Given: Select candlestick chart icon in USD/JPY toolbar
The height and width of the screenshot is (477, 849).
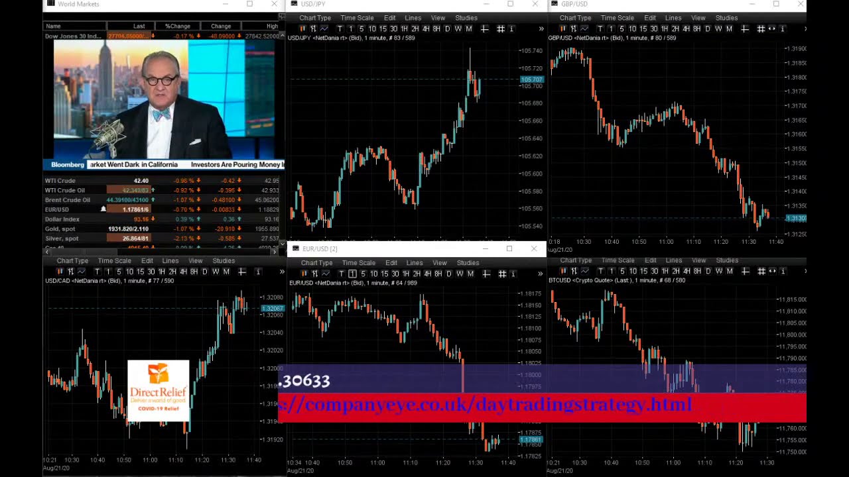Looking at the screenshot, I should [x=303, y=28].
